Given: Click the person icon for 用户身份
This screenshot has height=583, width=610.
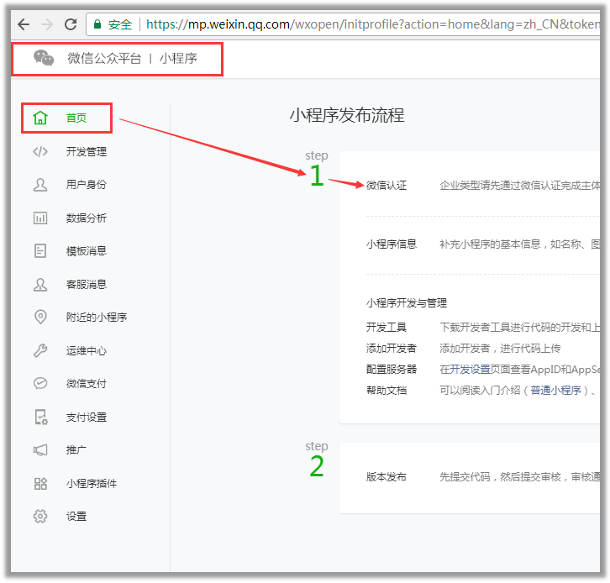Looking at the screenshot, I should (x=40, y=185).
